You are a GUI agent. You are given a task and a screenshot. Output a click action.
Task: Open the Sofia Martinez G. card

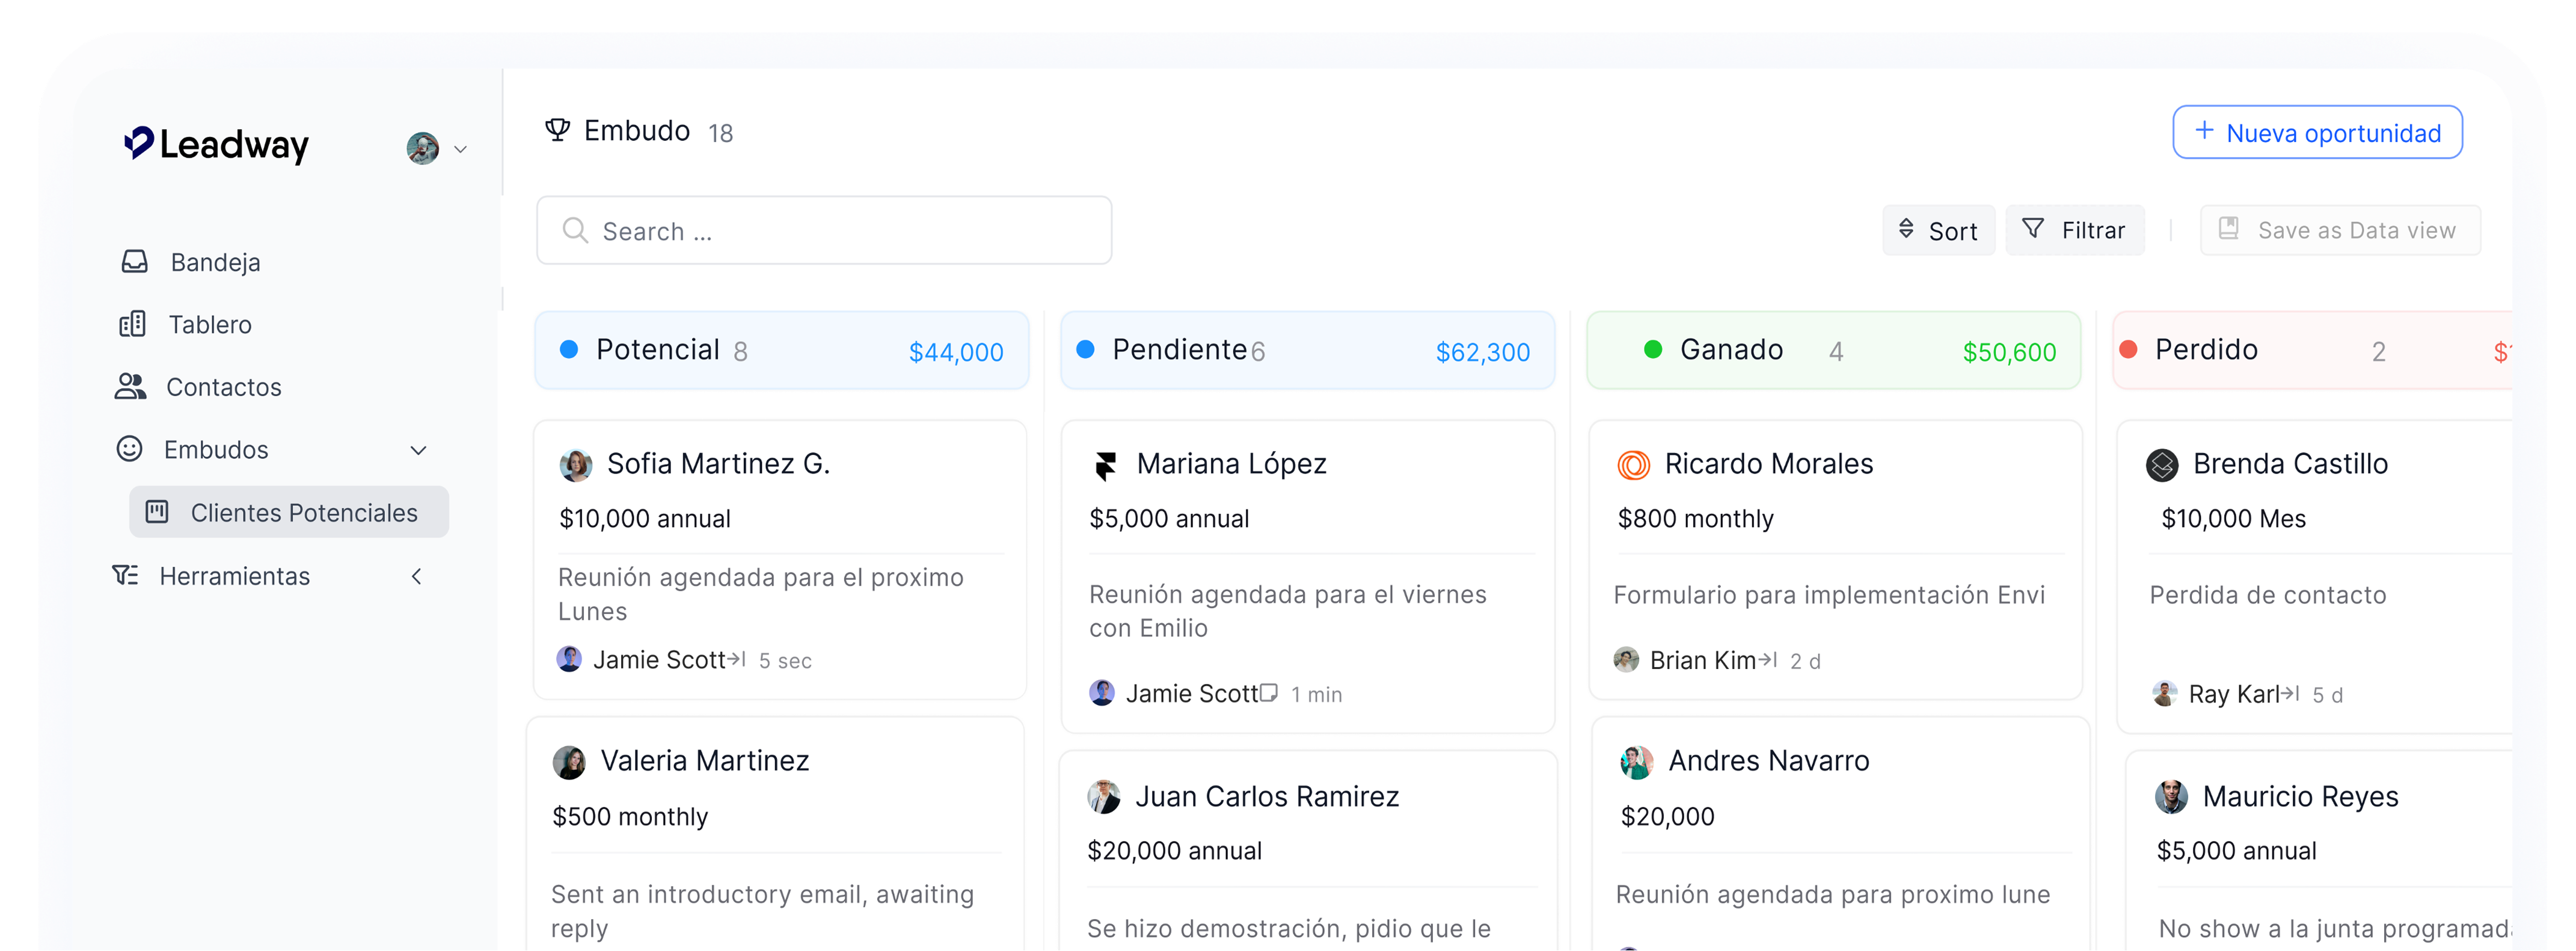780,560
